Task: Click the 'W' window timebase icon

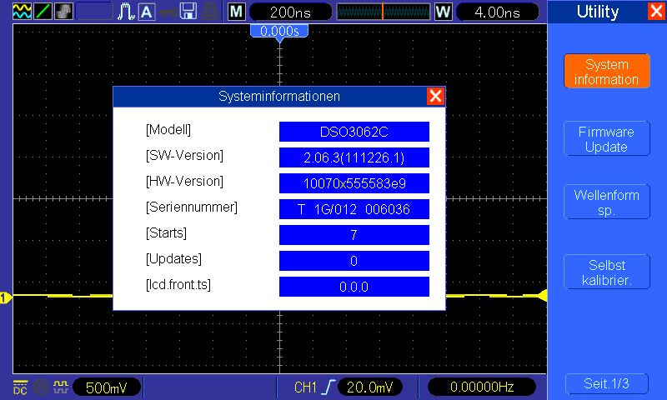Action: [444, 12]
